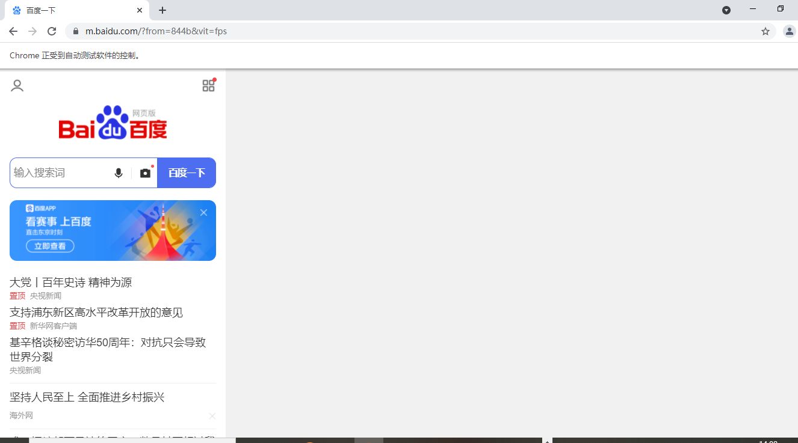Go forward with the browser forward arrow

tap(32, 31)
